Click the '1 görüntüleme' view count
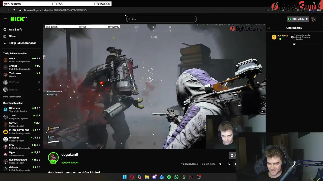The image size is (323, 181). point(190,164)
